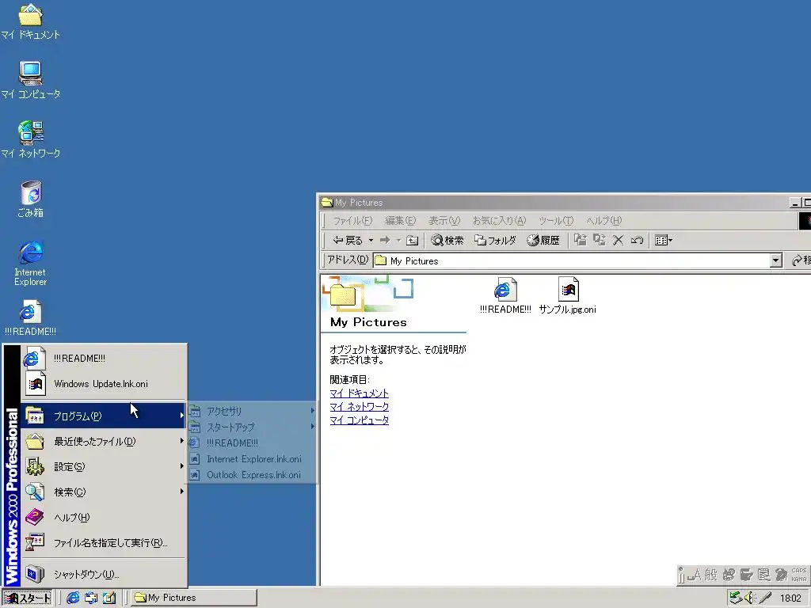Toggle the KANA lock indicator on IME bar
This screenshot has width=811, height=608.
tap(799, 579)
